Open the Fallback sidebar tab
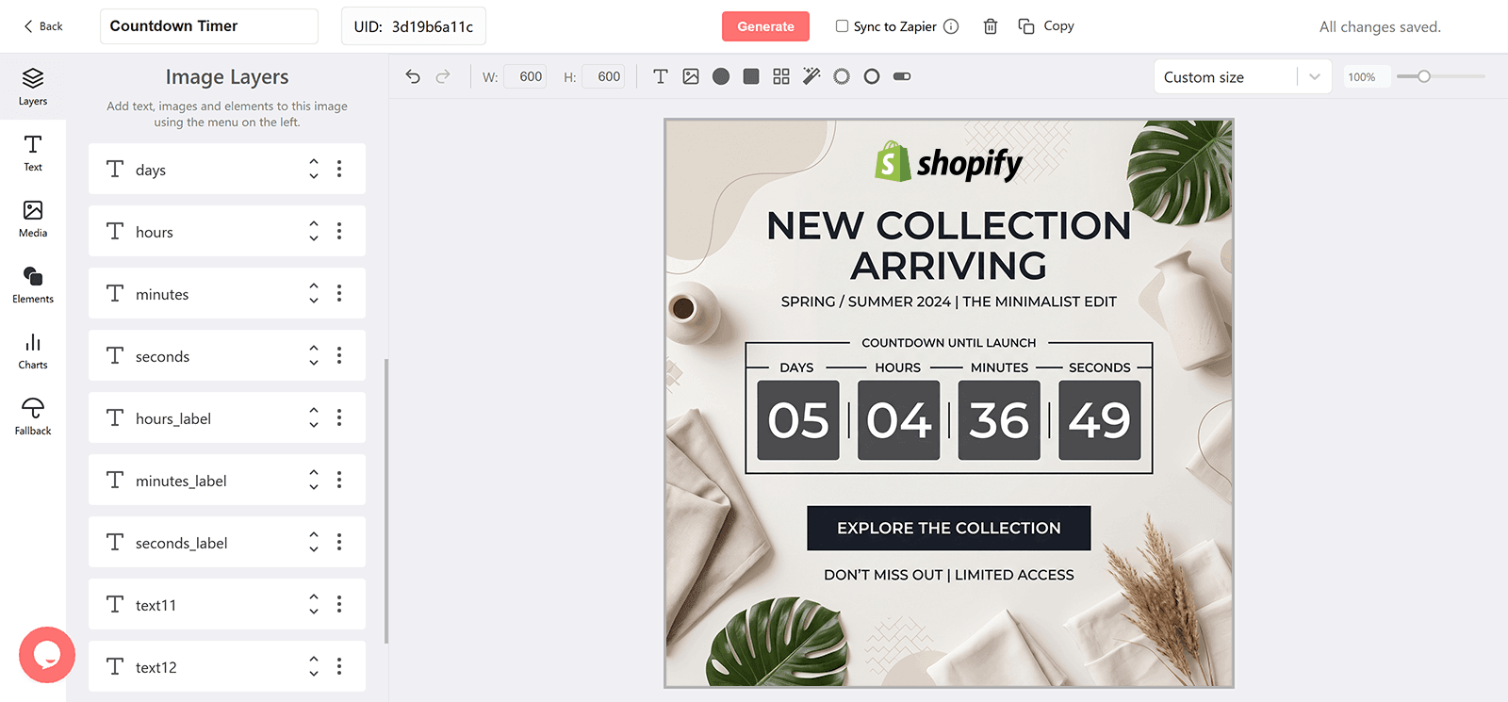The image size is (1508, 702). [x=33, y=416]
